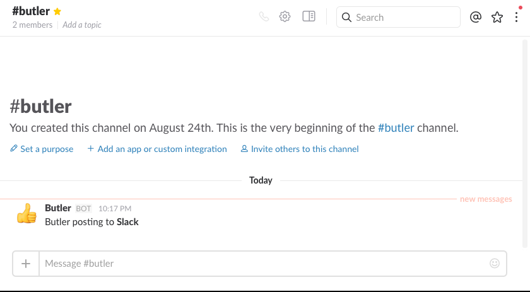Click the Search field
Screen dimensions: 530x292
(398, 17)
